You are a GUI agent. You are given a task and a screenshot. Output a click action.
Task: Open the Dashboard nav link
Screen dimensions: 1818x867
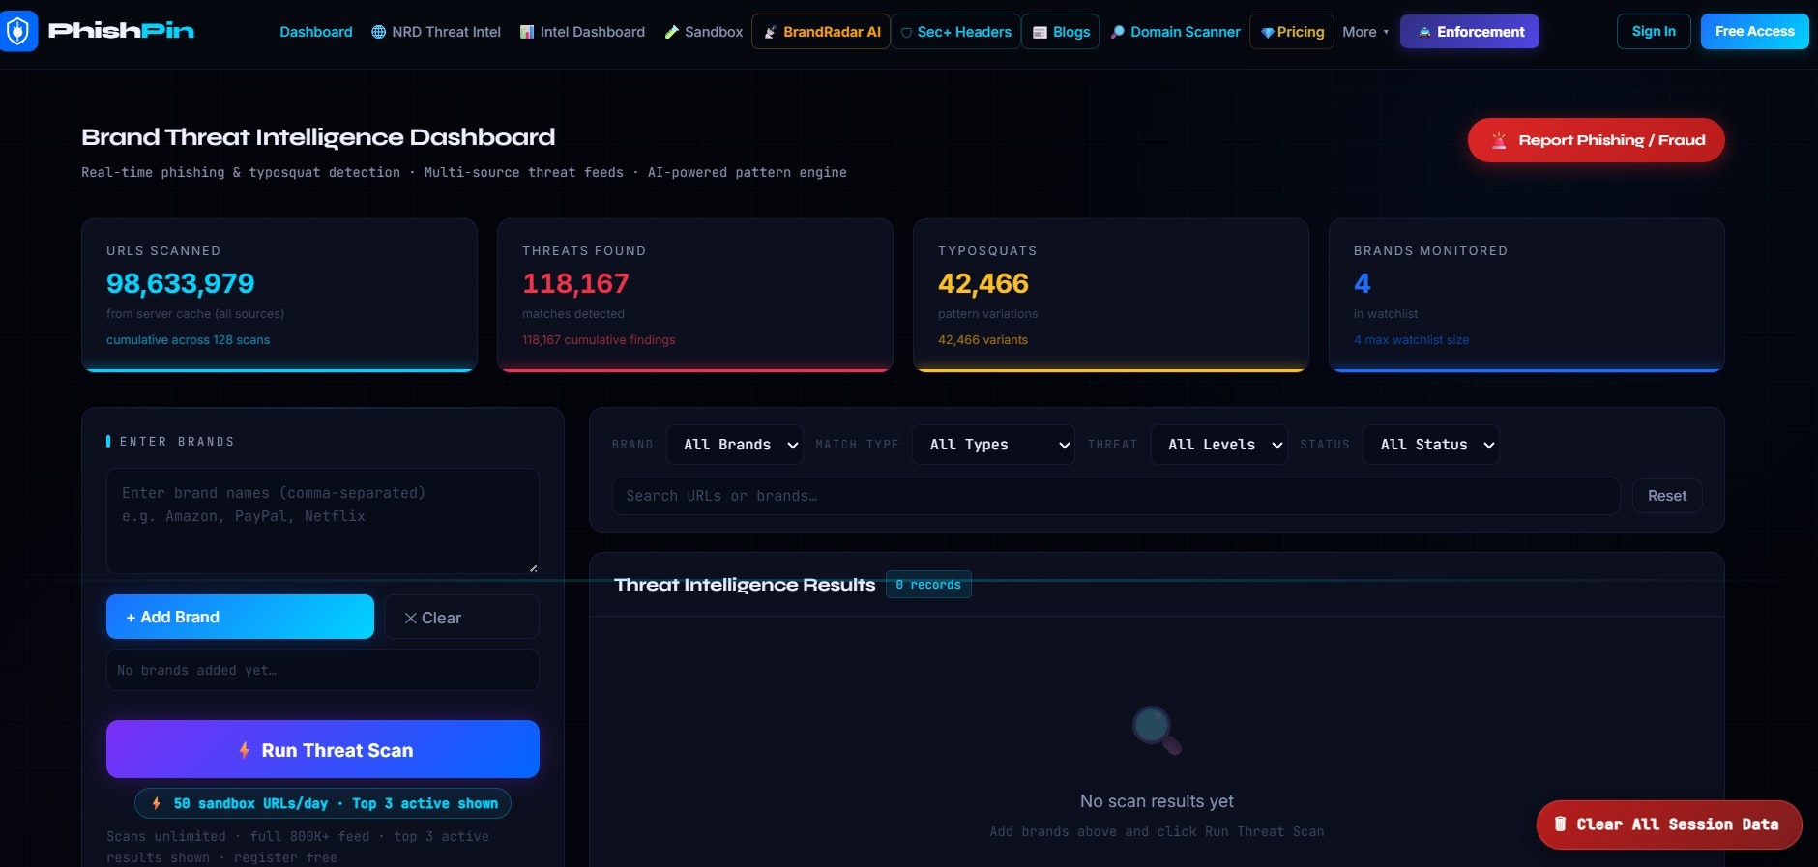point(316,32)
